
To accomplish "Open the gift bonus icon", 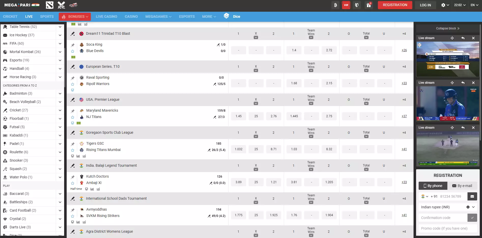I will click(368, 5).
